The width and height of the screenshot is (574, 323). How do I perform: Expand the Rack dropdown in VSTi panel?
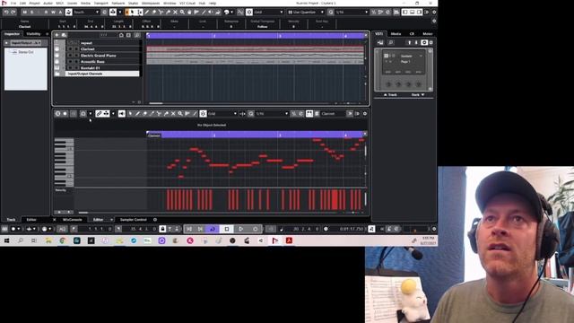(418, 95)
